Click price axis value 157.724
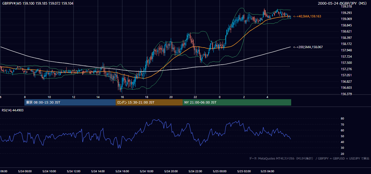 (x=346, y=57)
